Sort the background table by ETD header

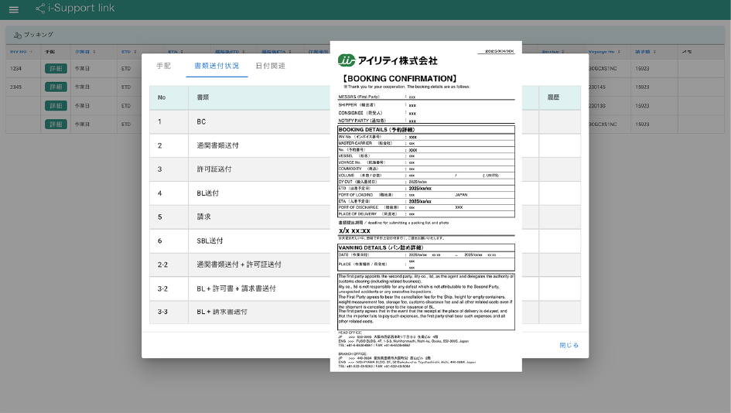[129, 52]
